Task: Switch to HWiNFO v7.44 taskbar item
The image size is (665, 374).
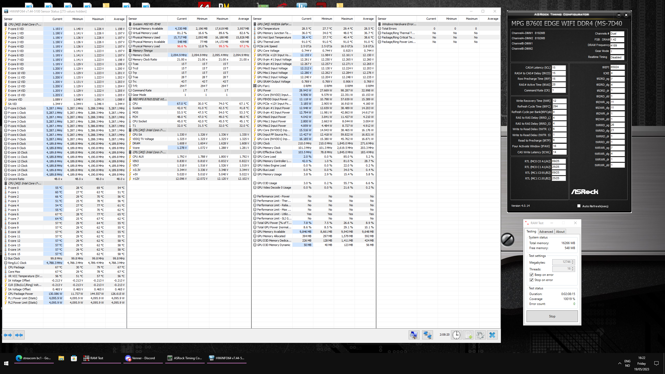Action: tap(227, 358)
